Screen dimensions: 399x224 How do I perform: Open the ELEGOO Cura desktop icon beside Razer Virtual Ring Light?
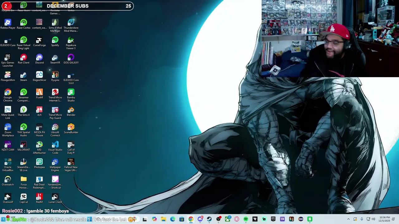(x=8, y=42)
